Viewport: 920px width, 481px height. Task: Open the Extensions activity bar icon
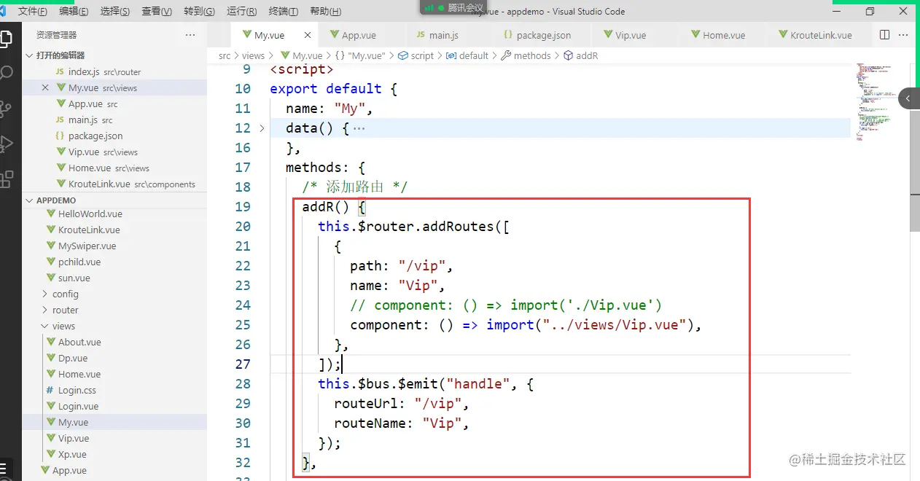click(x=7, y=178)
